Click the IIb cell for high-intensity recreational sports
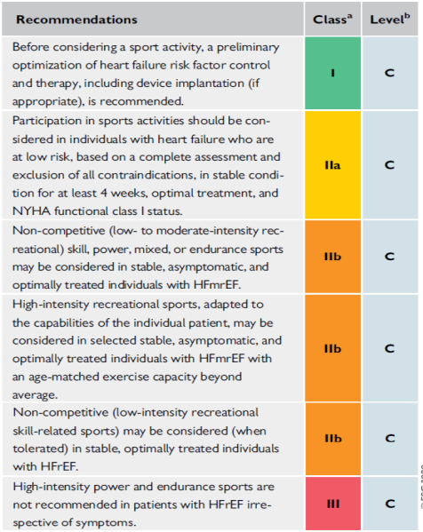This screenshot has width=423, height=532. click(x=332, y=348)
